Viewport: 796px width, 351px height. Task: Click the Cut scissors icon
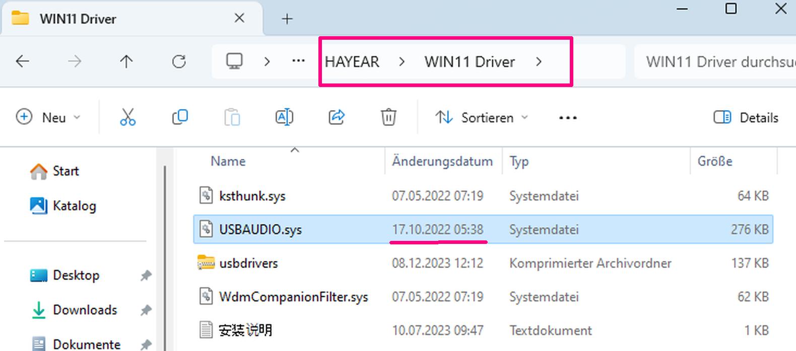point(127,117)
